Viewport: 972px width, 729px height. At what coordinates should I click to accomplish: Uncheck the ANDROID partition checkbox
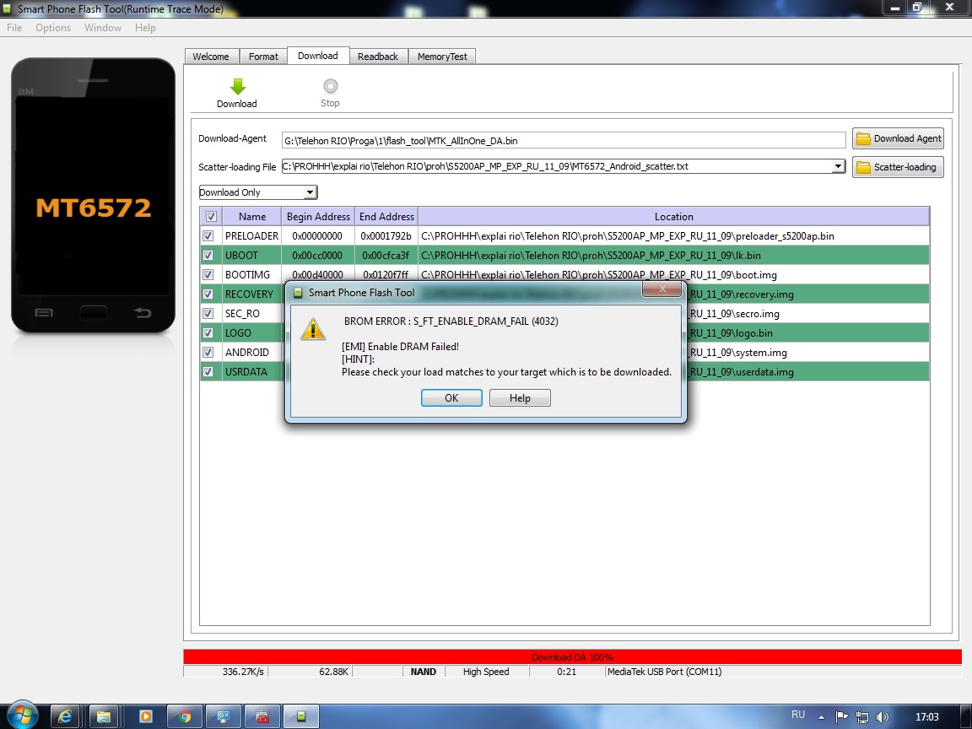[208, 352]
